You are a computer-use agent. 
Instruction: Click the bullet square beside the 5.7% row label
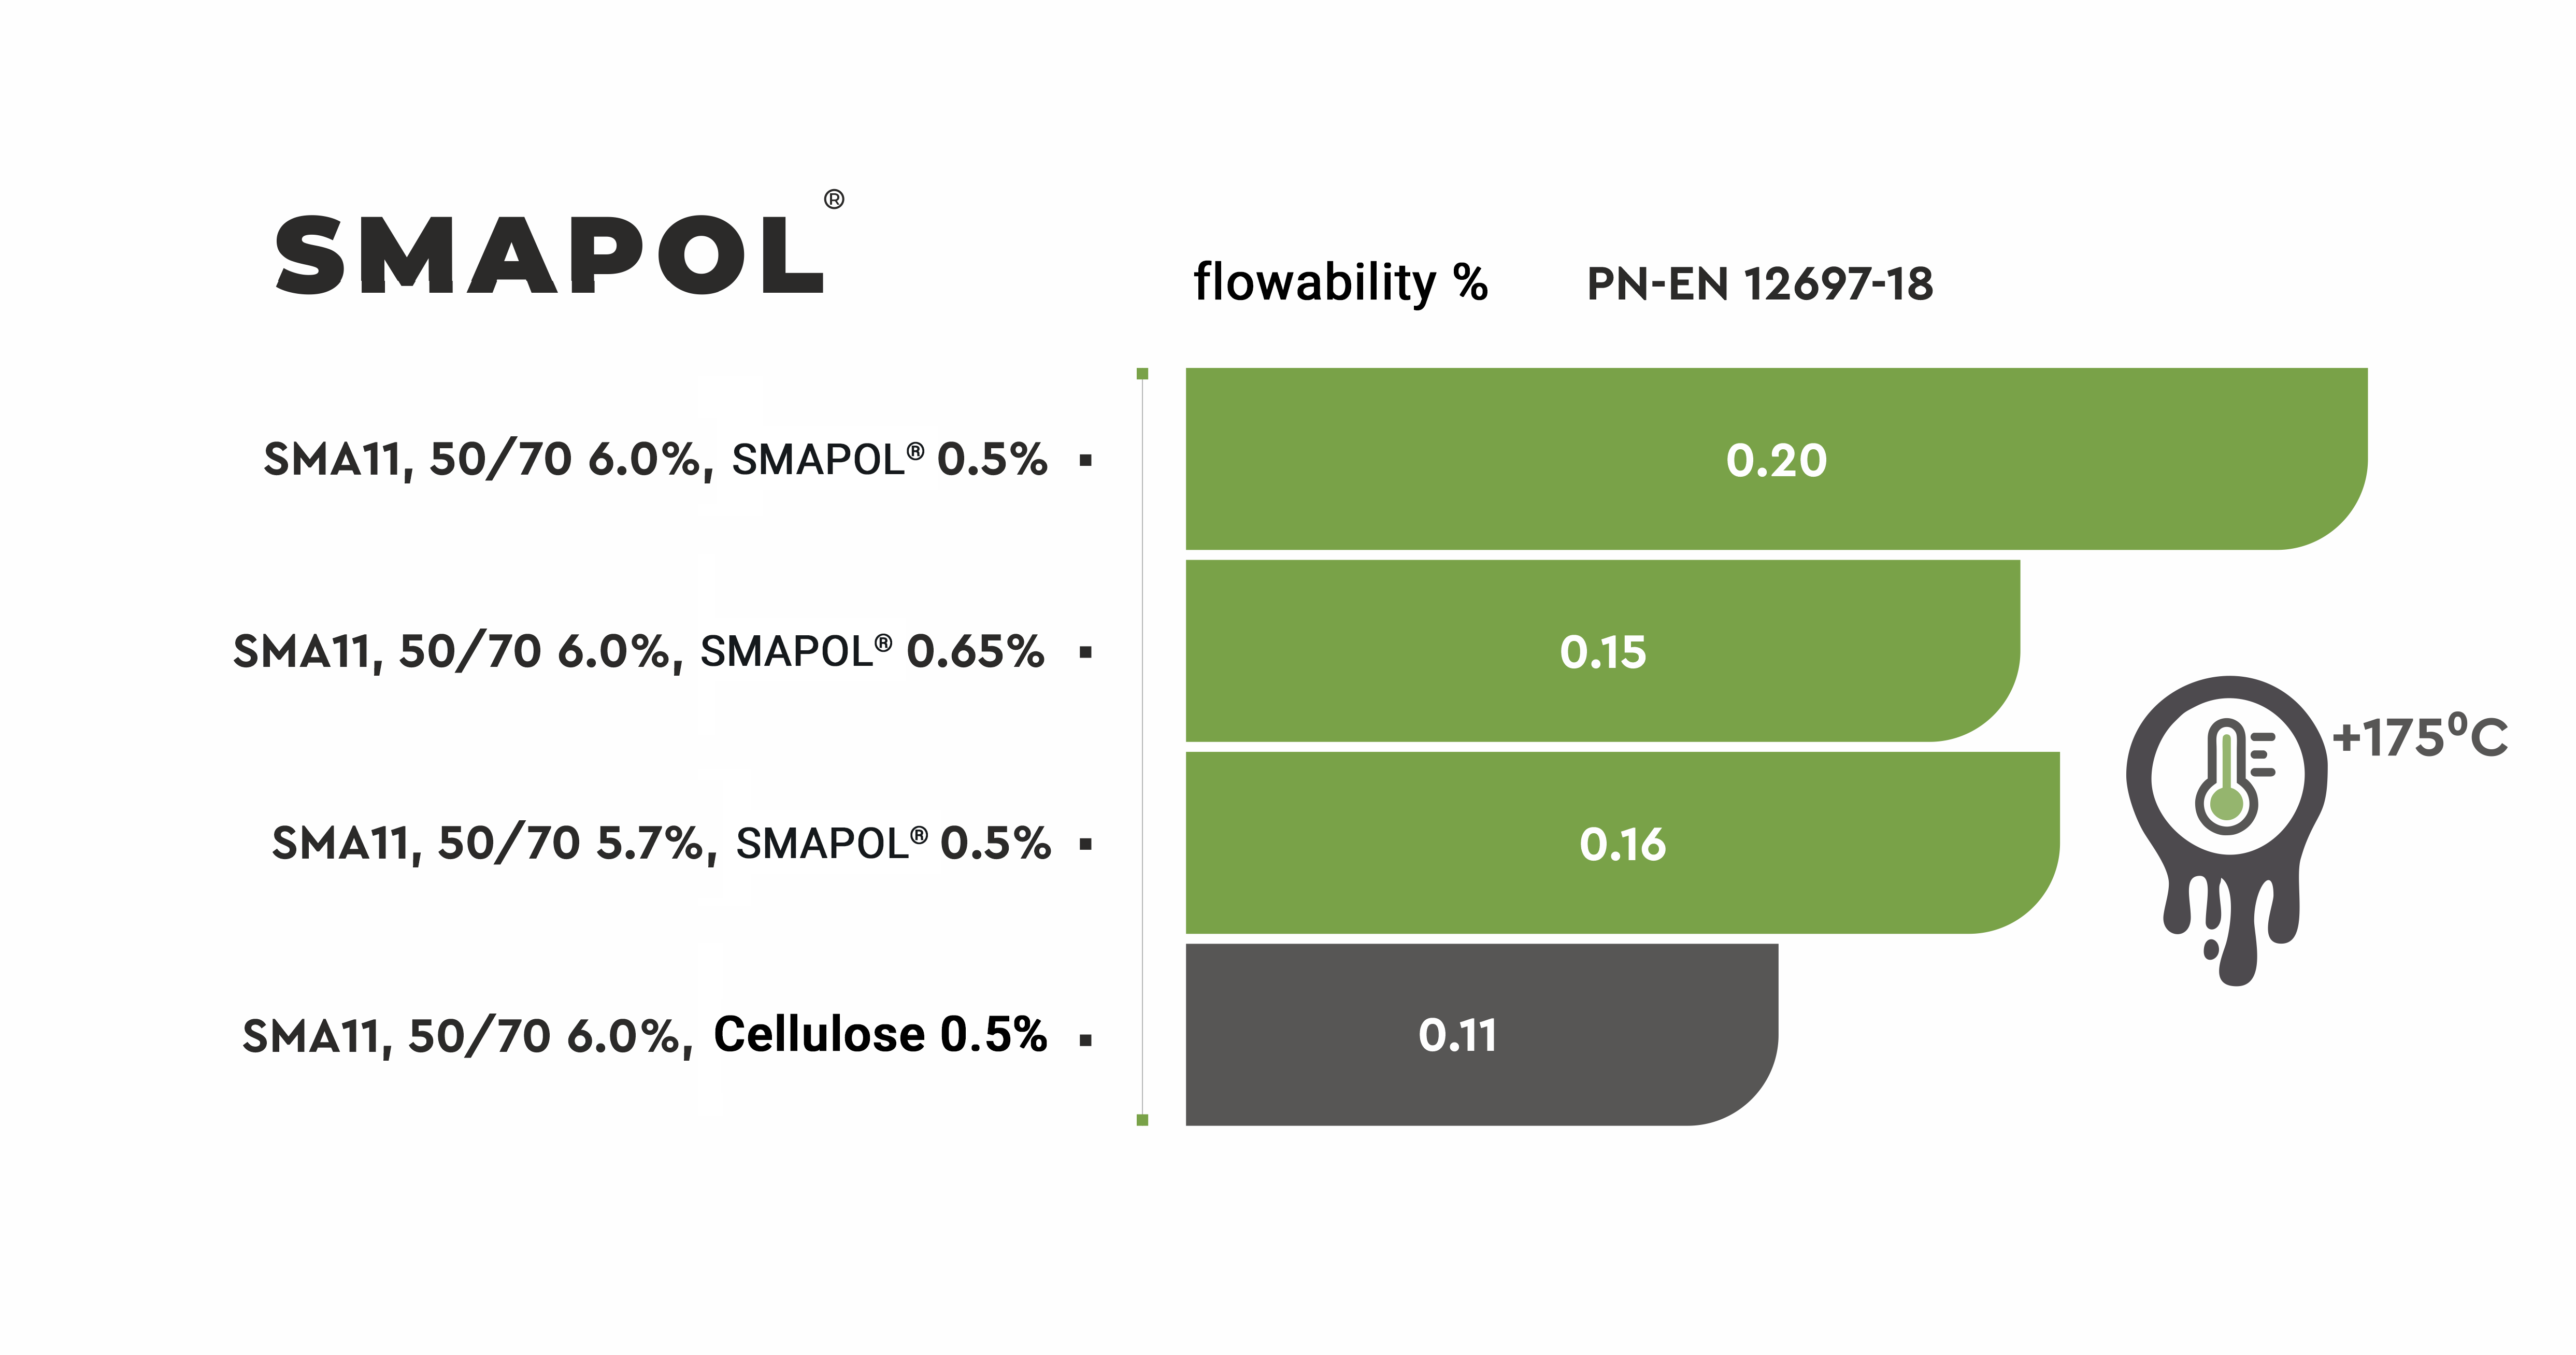coord(1086,845)
